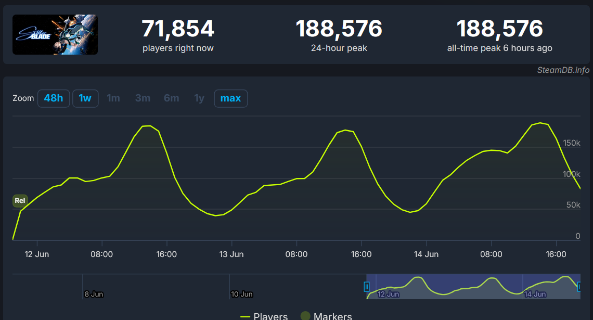The height and width of the screenshot is (320, 593).
Task: Click the 150k y-axis label
Action: [x=572, y=143]
